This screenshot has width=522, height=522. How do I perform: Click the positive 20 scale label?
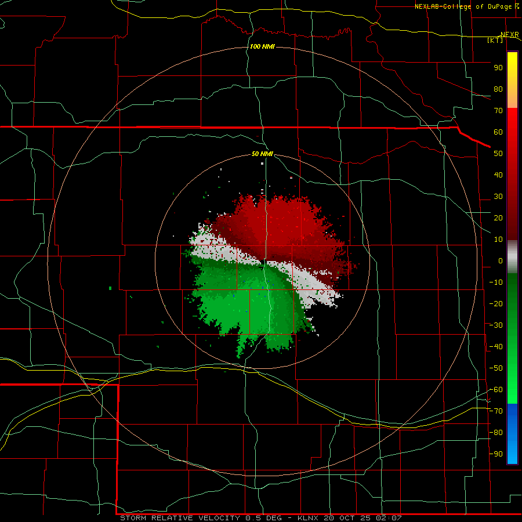click(498, 218)
